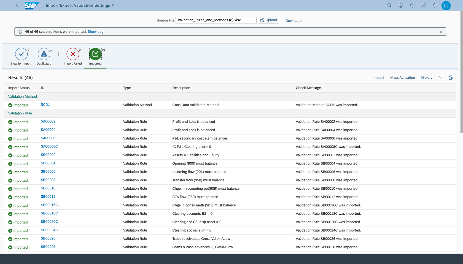
Task: Open rule SA00002 link
Action: 48,121
